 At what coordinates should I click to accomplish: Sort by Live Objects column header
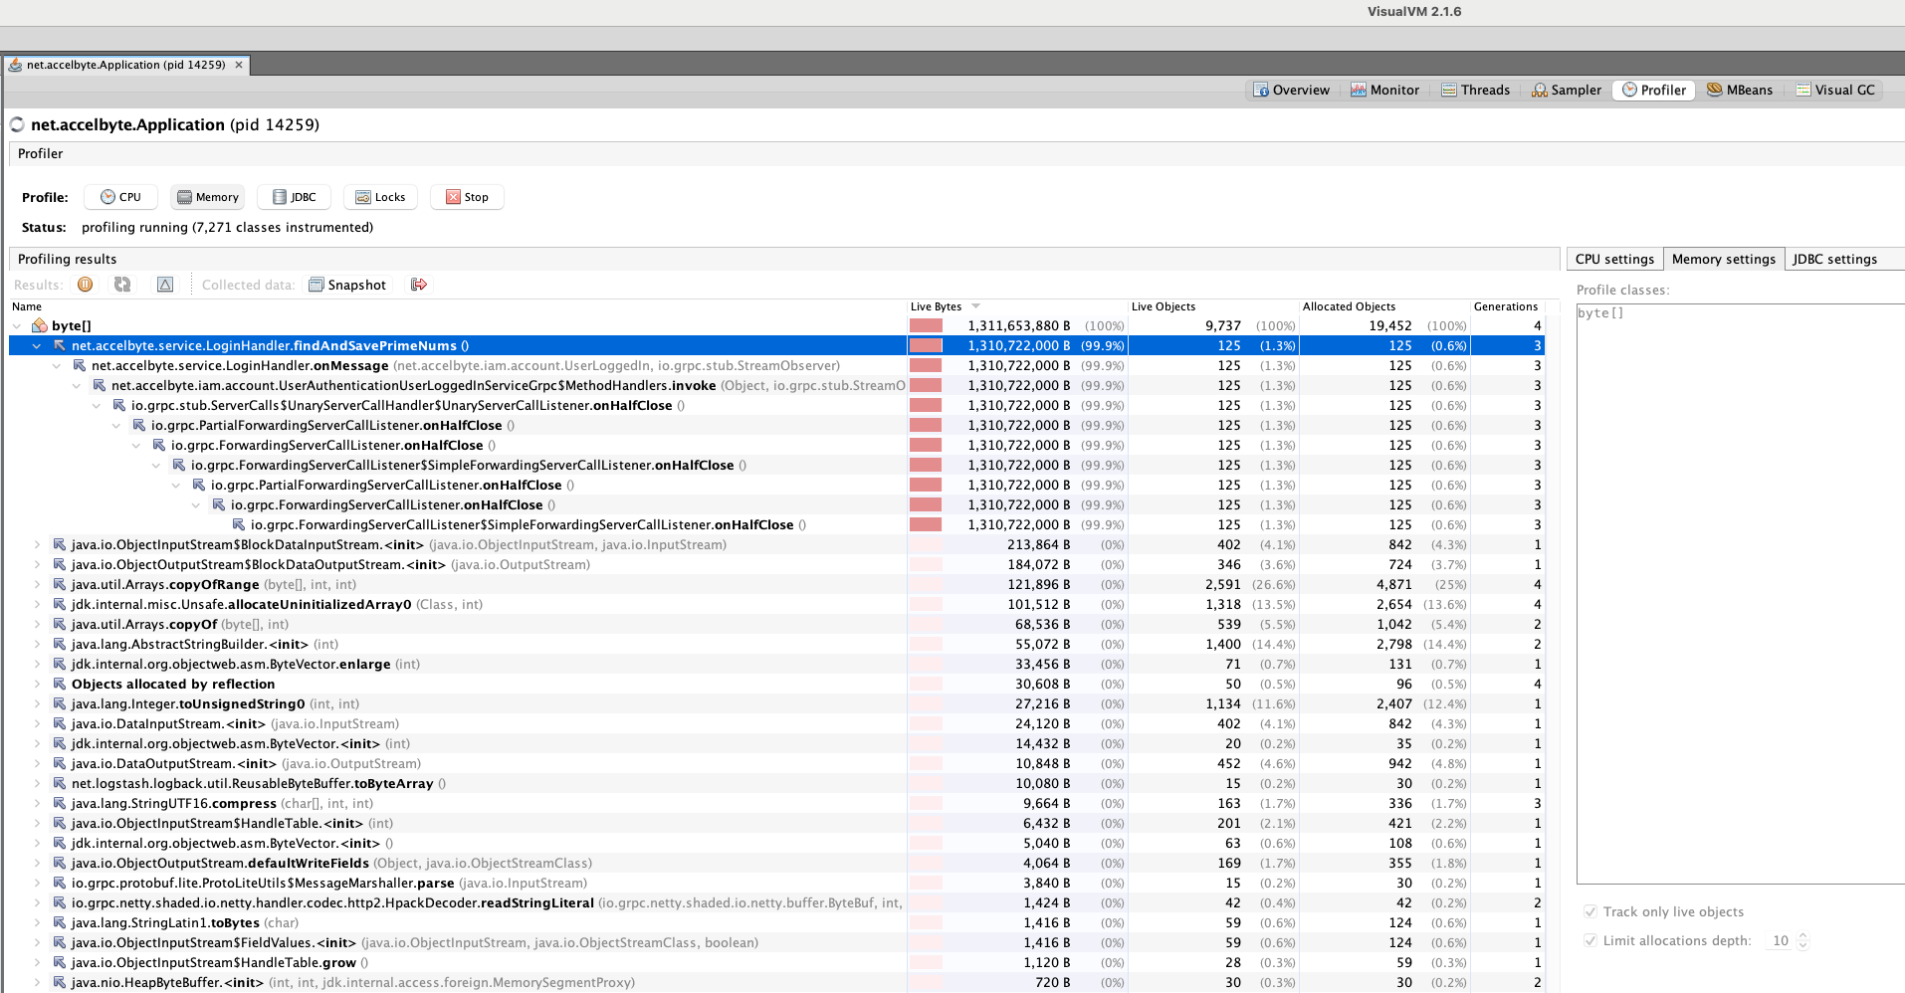click(1212, 306)
